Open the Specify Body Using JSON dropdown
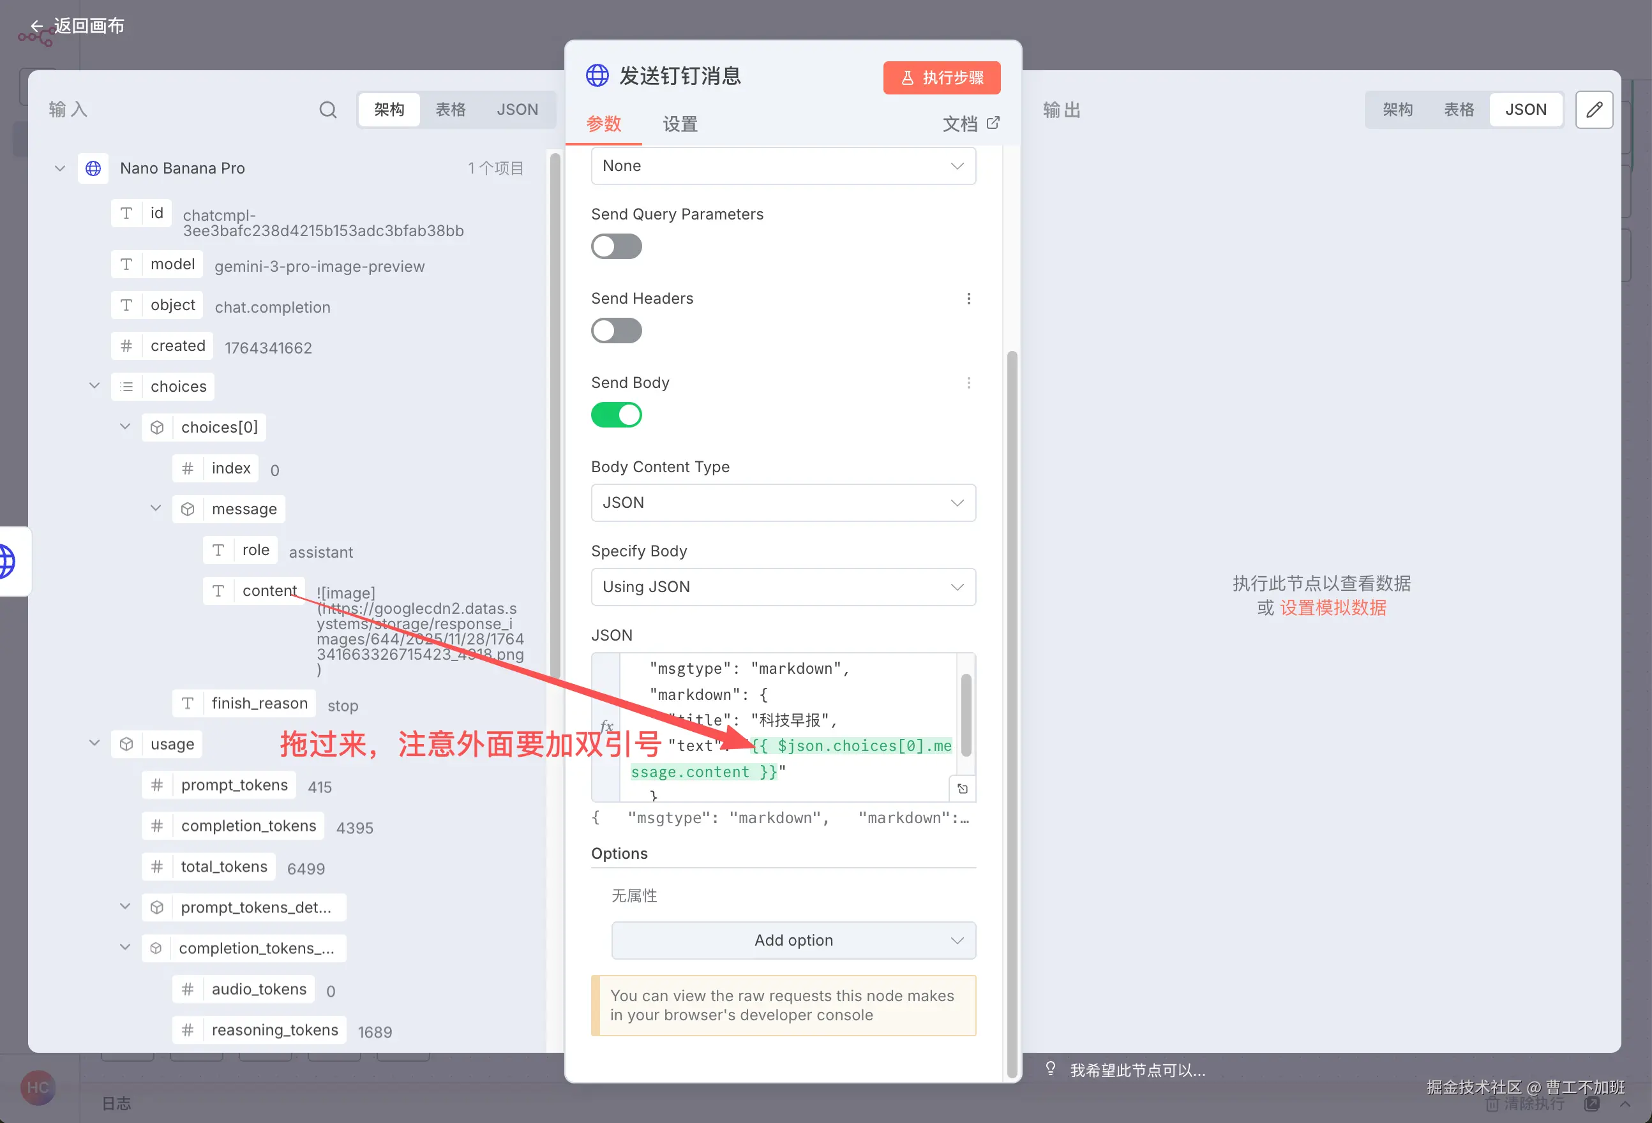The image size is (1652, 1123). (783, 587)
